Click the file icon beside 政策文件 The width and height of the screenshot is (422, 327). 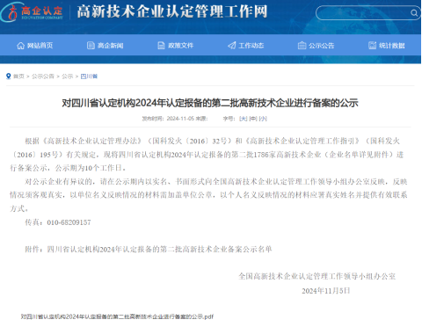tap(161, 46)
